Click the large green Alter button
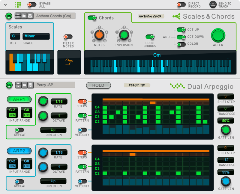240x194 pixels. click(x=218, y=35)
